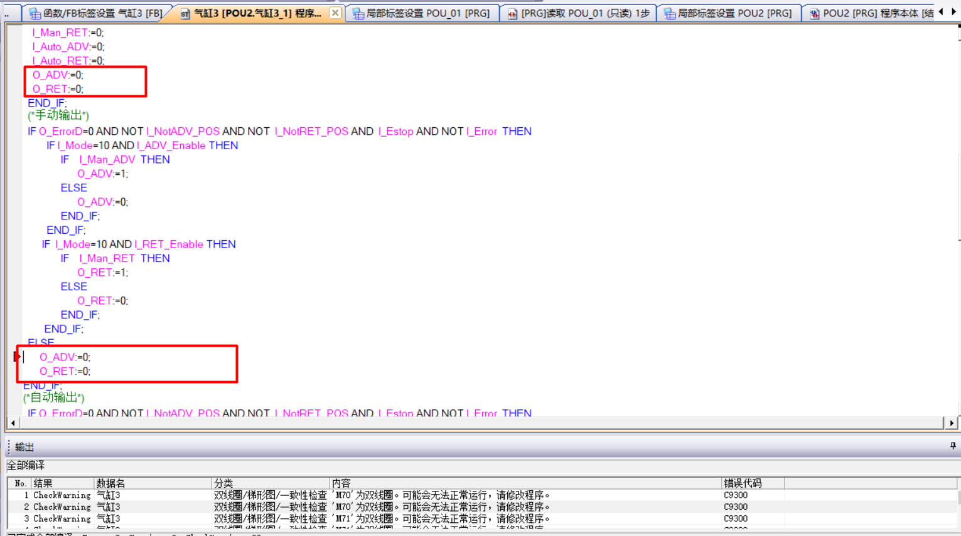Click the ST icon on 气缸3 program tab
The width and height of the screenshot is (961, 536).
point(185,13)
